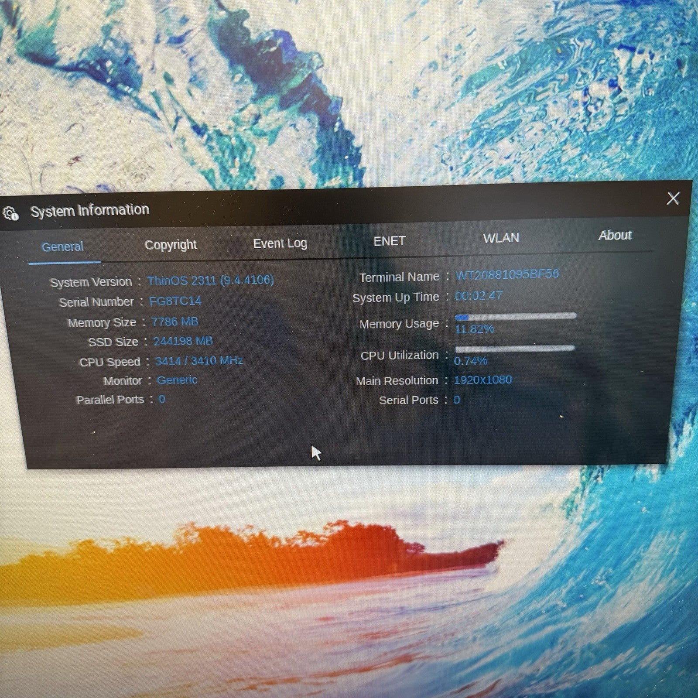The height and width of the screenshot is (698, 698).
Task: Select the 1920x1080 main resolution value
Action: [482, 380]
